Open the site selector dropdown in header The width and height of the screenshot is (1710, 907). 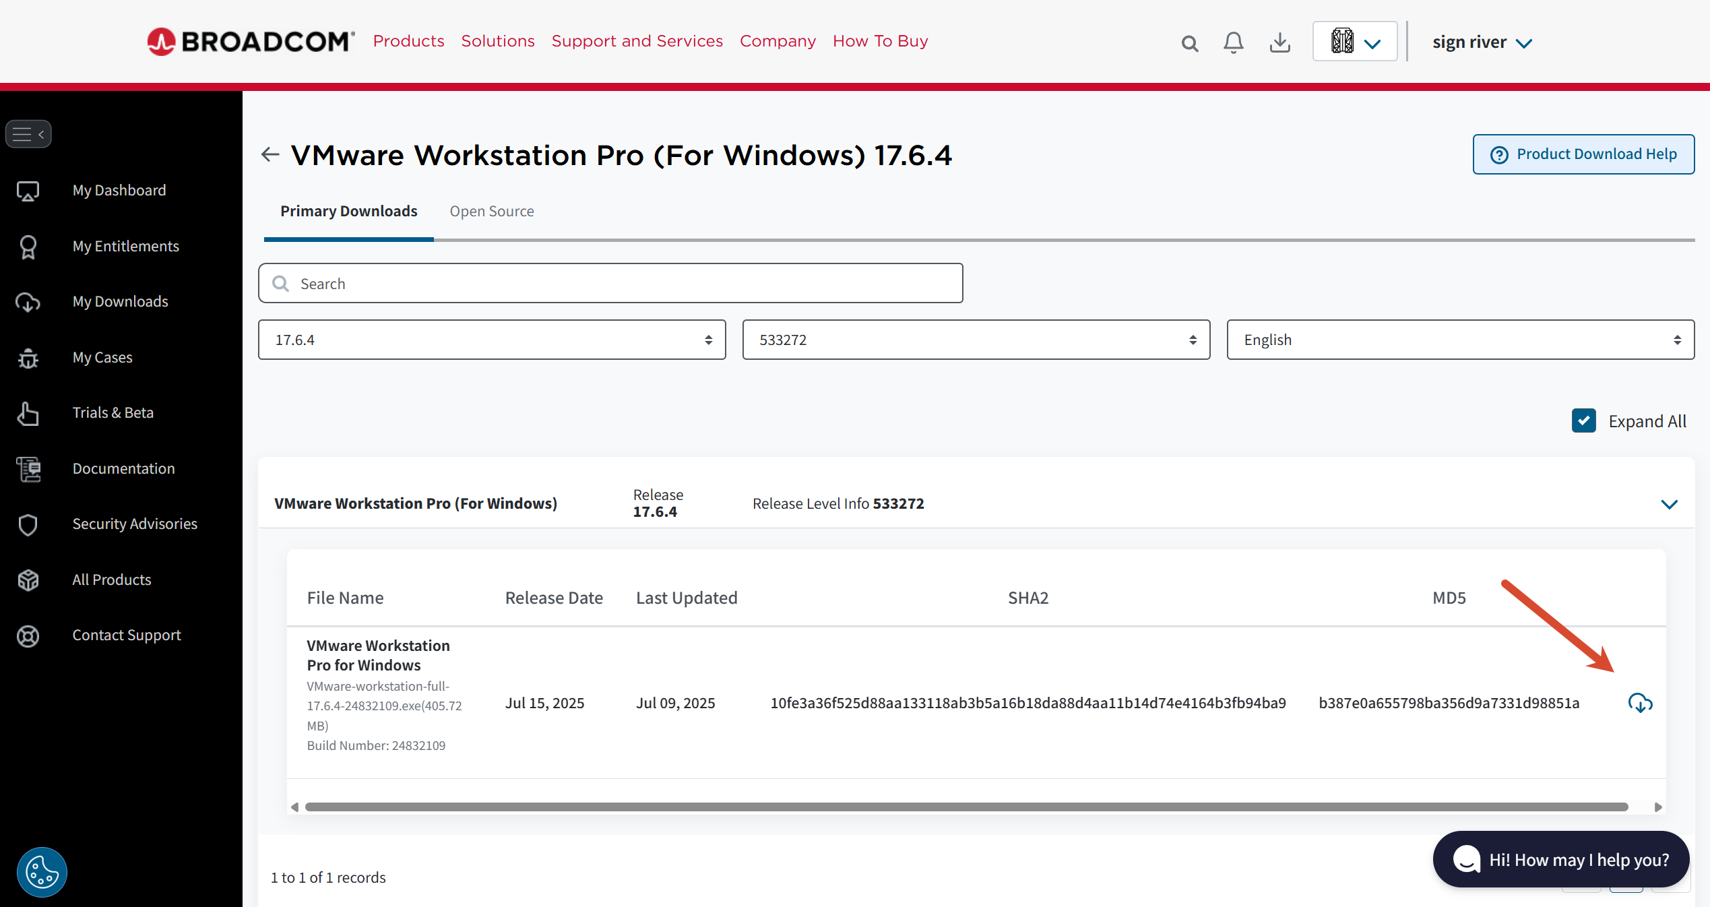1355,42
